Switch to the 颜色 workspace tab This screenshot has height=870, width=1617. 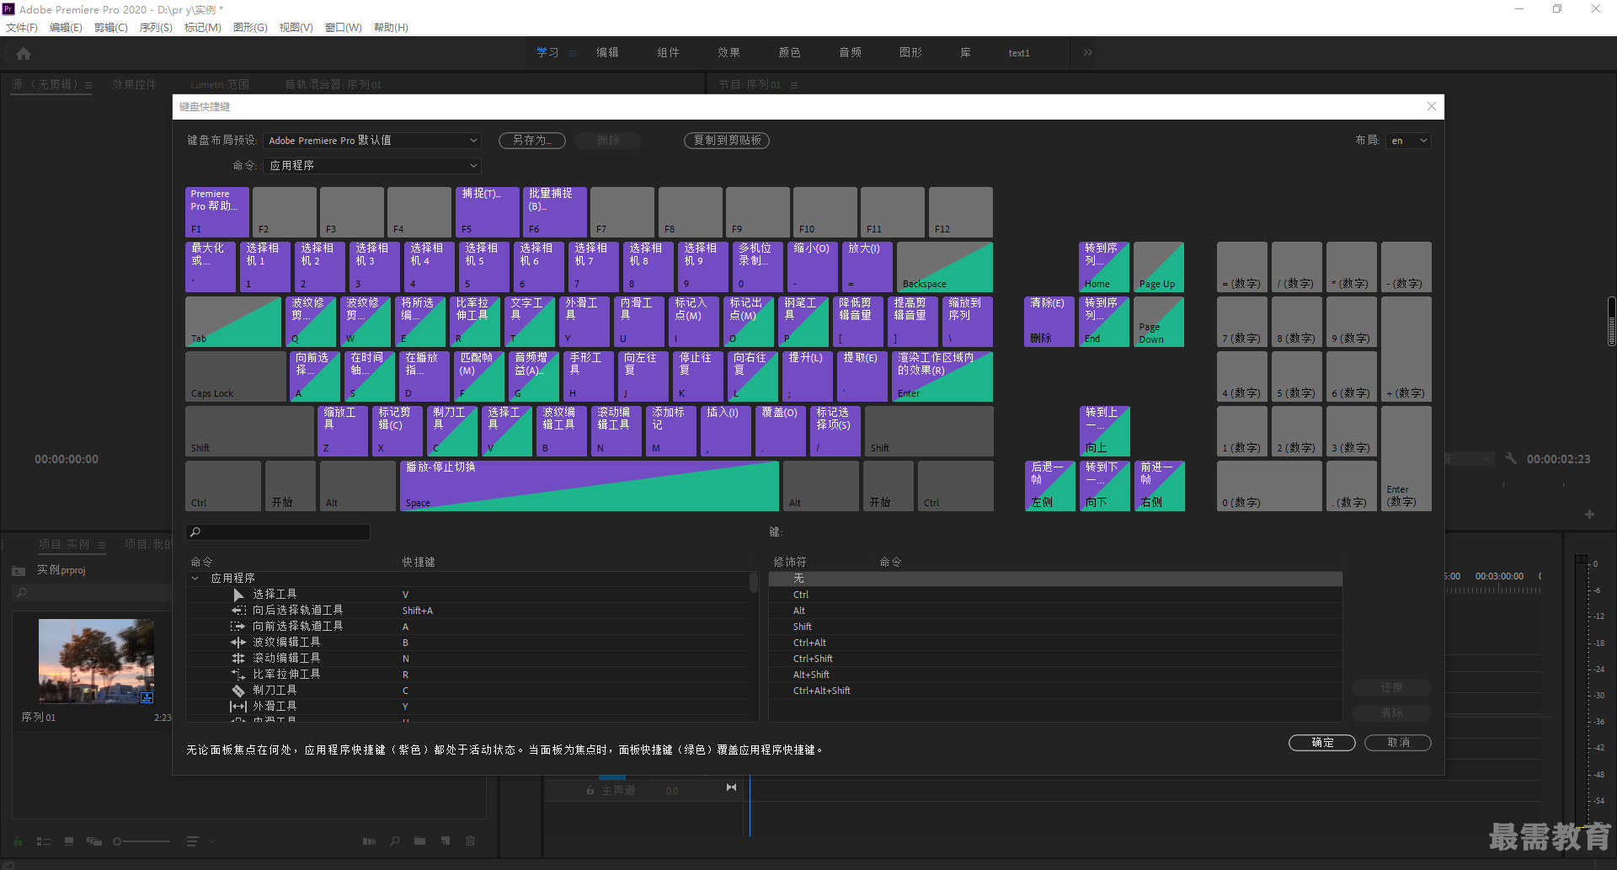pos(789,52)
